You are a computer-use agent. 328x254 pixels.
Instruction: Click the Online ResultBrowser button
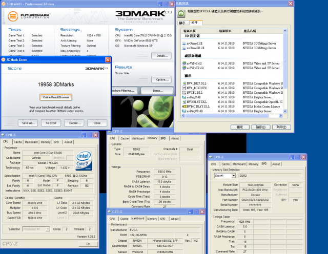56,97
